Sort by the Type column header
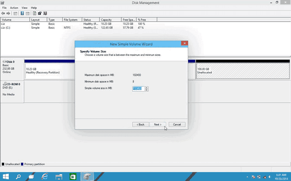The image size is (291, 181). click(54, 20)
